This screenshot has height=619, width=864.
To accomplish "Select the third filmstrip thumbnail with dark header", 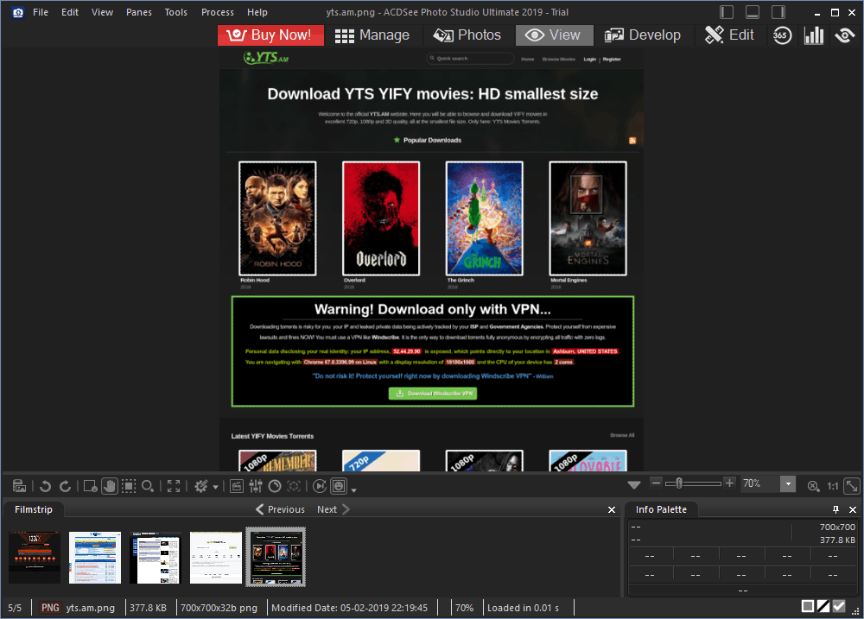I will click(x=156, y=557).
